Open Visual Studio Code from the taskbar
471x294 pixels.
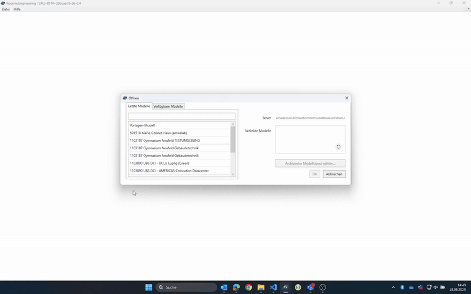(x=273, y=288)
